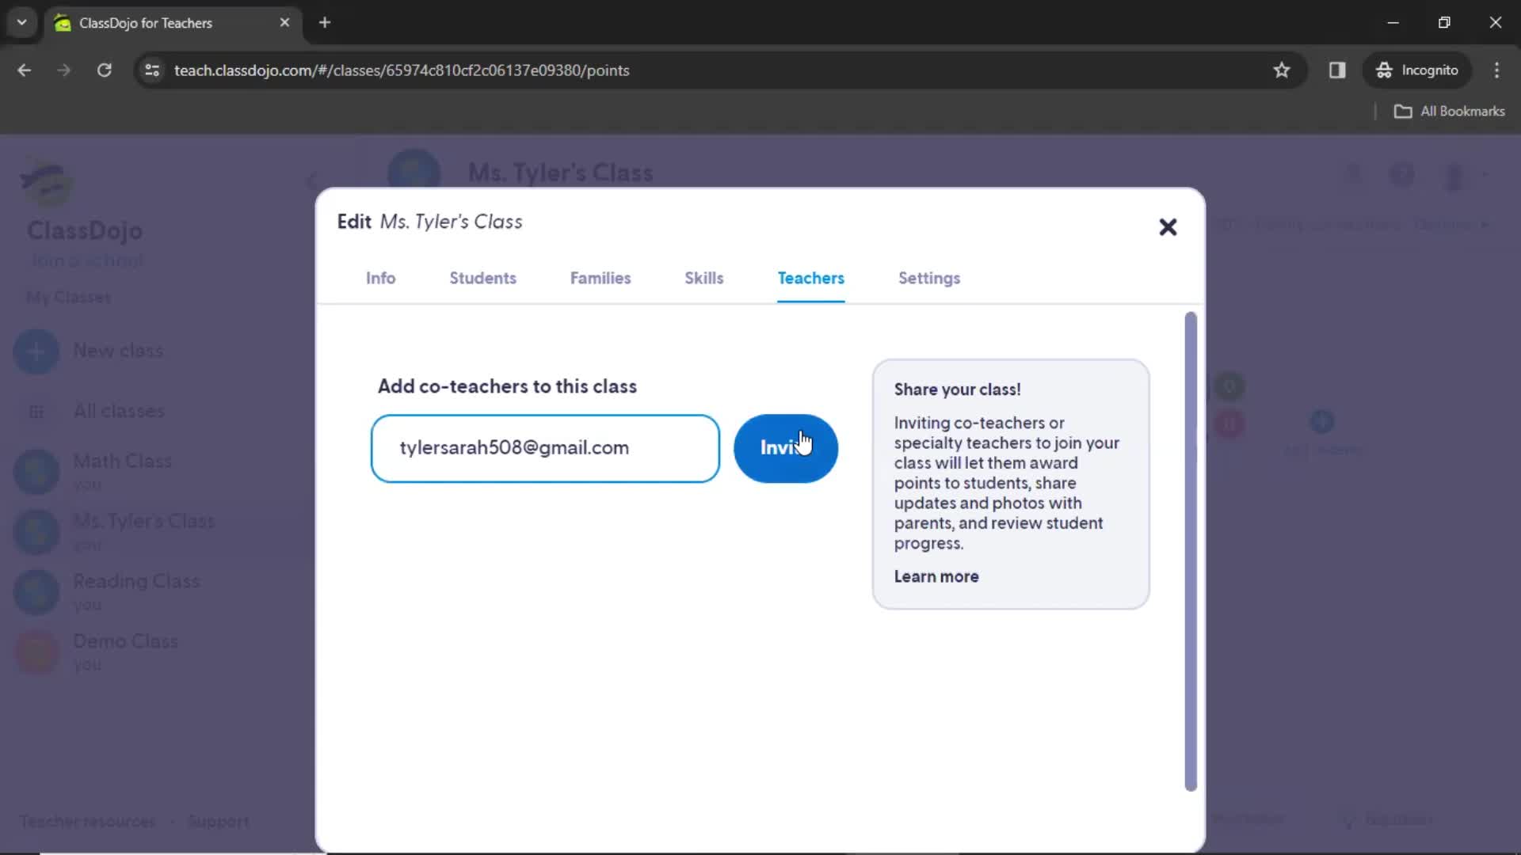This screenshot has width=1521, height=855.
Task: Open Teacher resources link
Action: click(87, 822)
